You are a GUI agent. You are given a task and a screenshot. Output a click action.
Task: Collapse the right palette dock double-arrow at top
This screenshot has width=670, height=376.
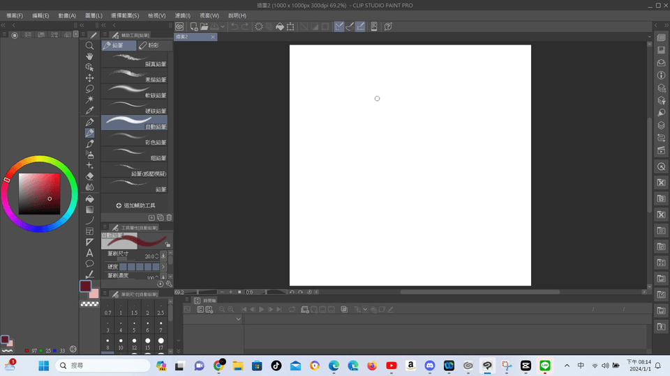click(x=666, y=25)
